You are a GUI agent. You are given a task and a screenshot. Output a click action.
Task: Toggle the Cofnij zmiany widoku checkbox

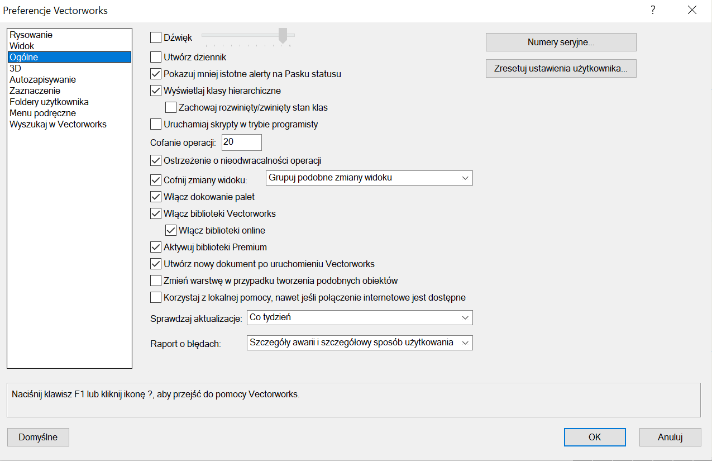coord(156,179)
